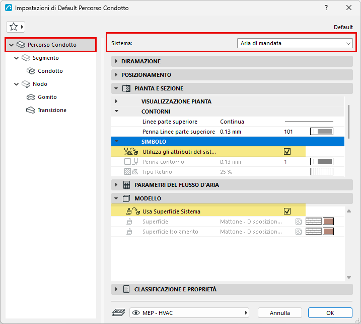Toggle Utilizza gli attributi del sistema checkbox
This screenshot has width=361, height=324.
(287, 152)
